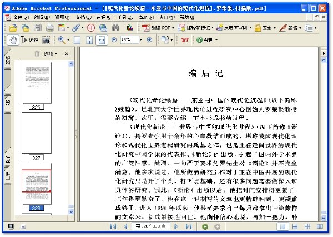The image size is (333, 237).
Task: Click the Yahoo Y! toolbar icon
Action: 185,40
